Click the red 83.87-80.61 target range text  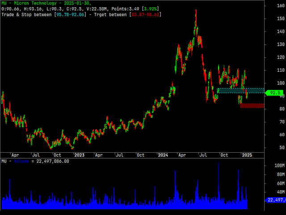145,15
